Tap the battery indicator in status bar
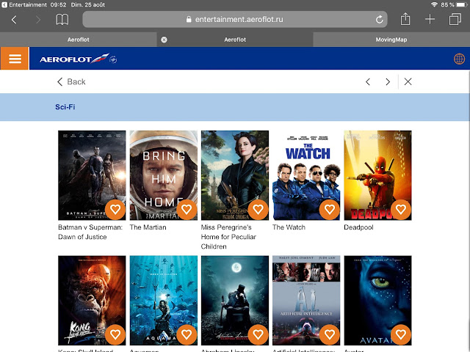Image resolution: width=470 pixels, height=352 pixels. tap(462, 4)
